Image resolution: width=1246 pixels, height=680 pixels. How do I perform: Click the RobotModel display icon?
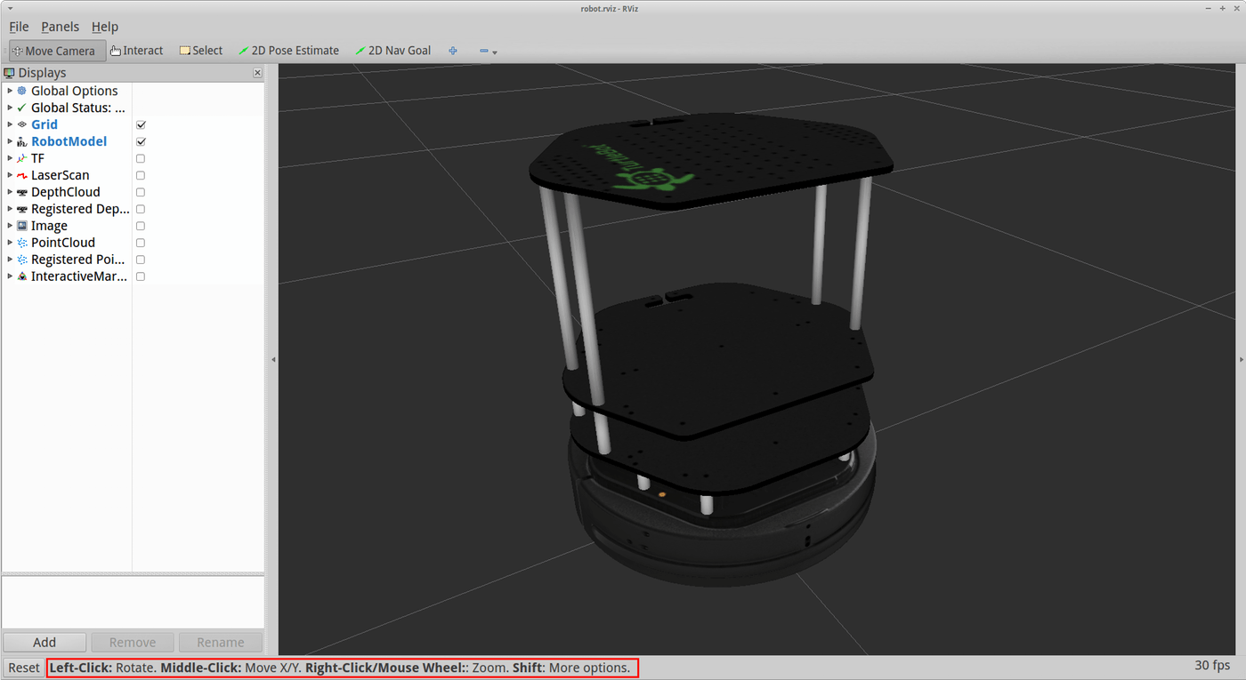22,141
